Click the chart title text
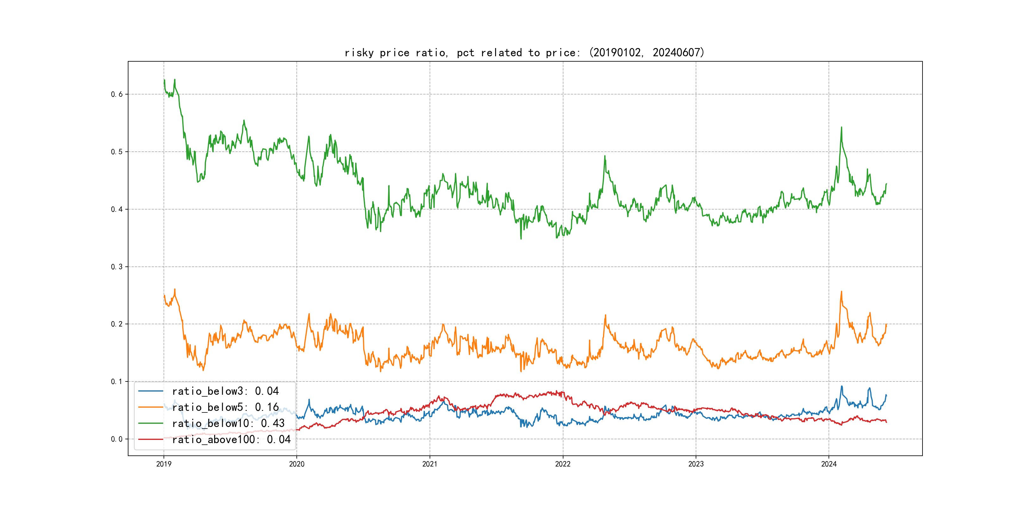The image size is (1025, 512). (524, 52)
